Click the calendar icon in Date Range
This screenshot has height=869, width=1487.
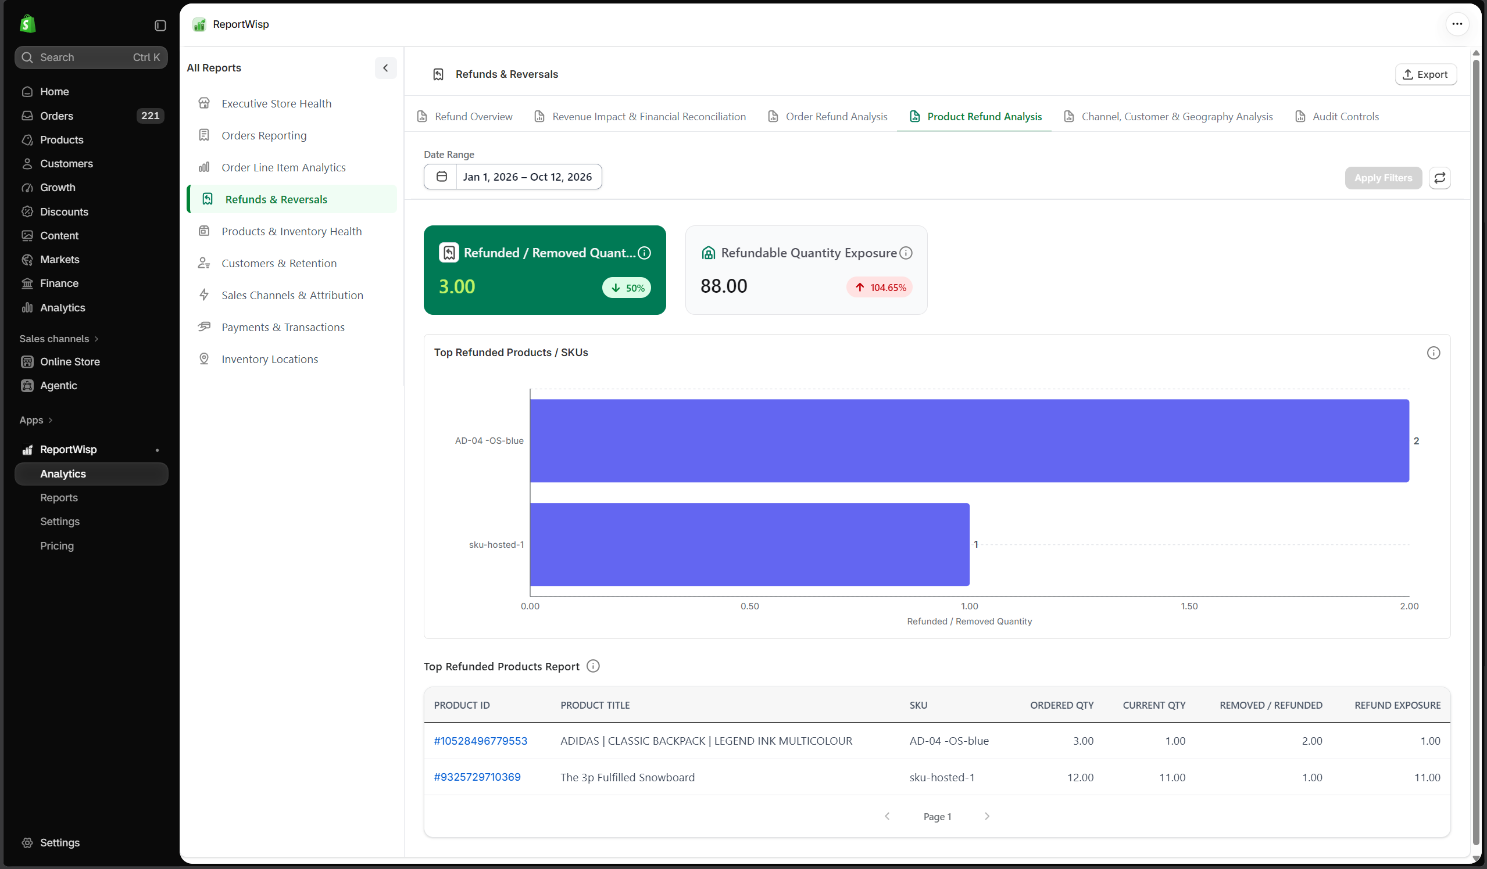[x=441, y=177]
